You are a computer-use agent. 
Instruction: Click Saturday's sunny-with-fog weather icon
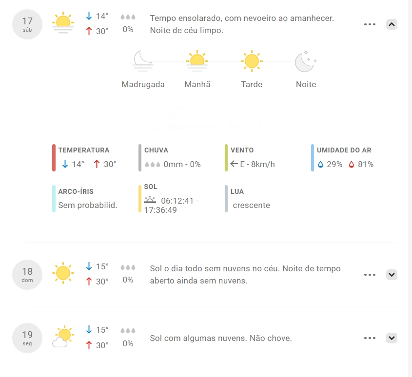[63, 23]
